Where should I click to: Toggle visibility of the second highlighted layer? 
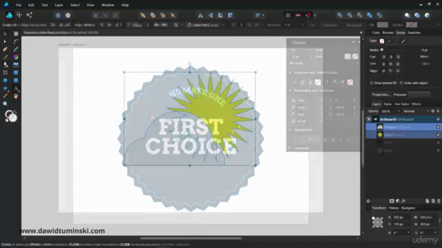point(438,135)
